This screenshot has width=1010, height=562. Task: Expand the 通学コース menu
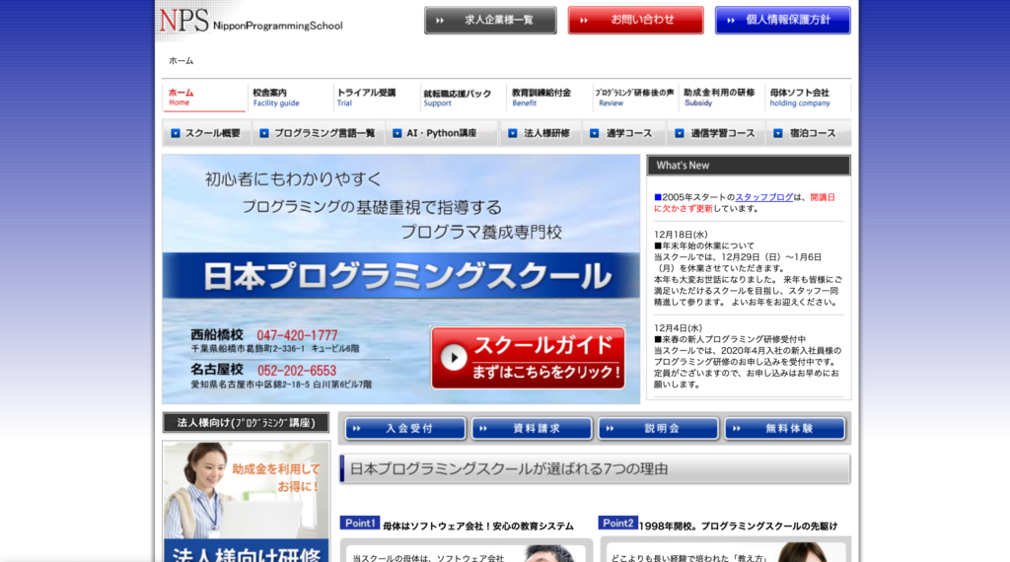623,133
